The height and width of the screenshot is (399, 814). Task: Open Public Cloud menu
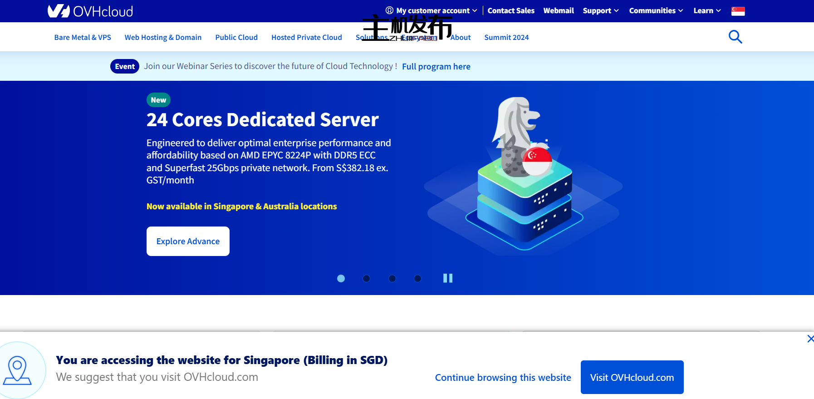236,37
